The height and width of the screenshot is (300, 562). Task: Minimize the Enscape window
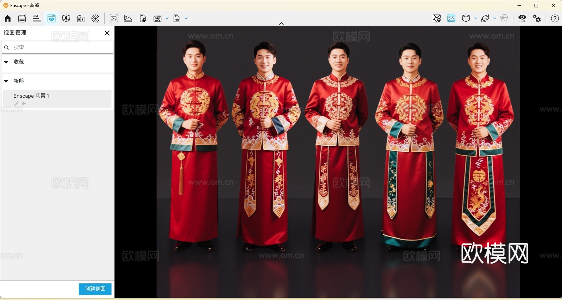click(519, 6)
